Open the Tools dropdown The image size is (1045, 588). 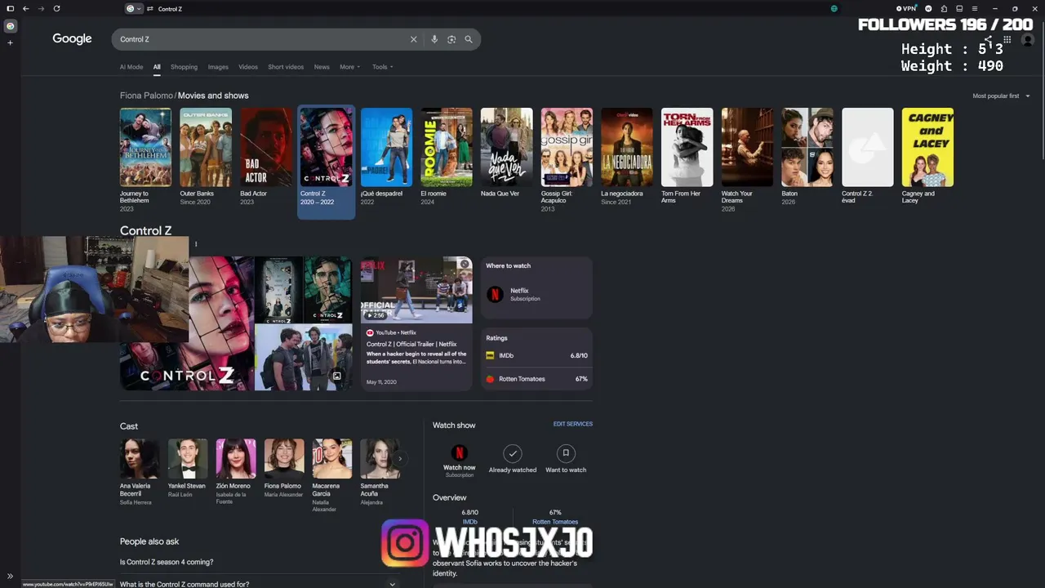pos(383,67)
